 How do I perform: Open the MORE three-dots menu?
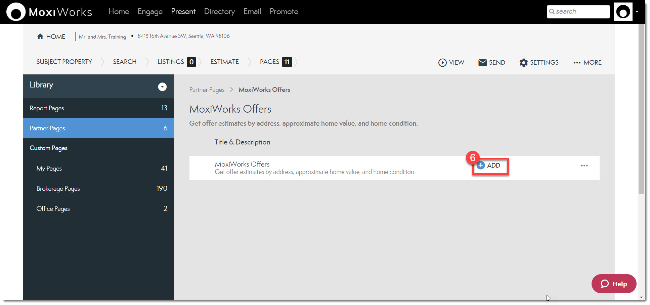click(x=577, y=63)
